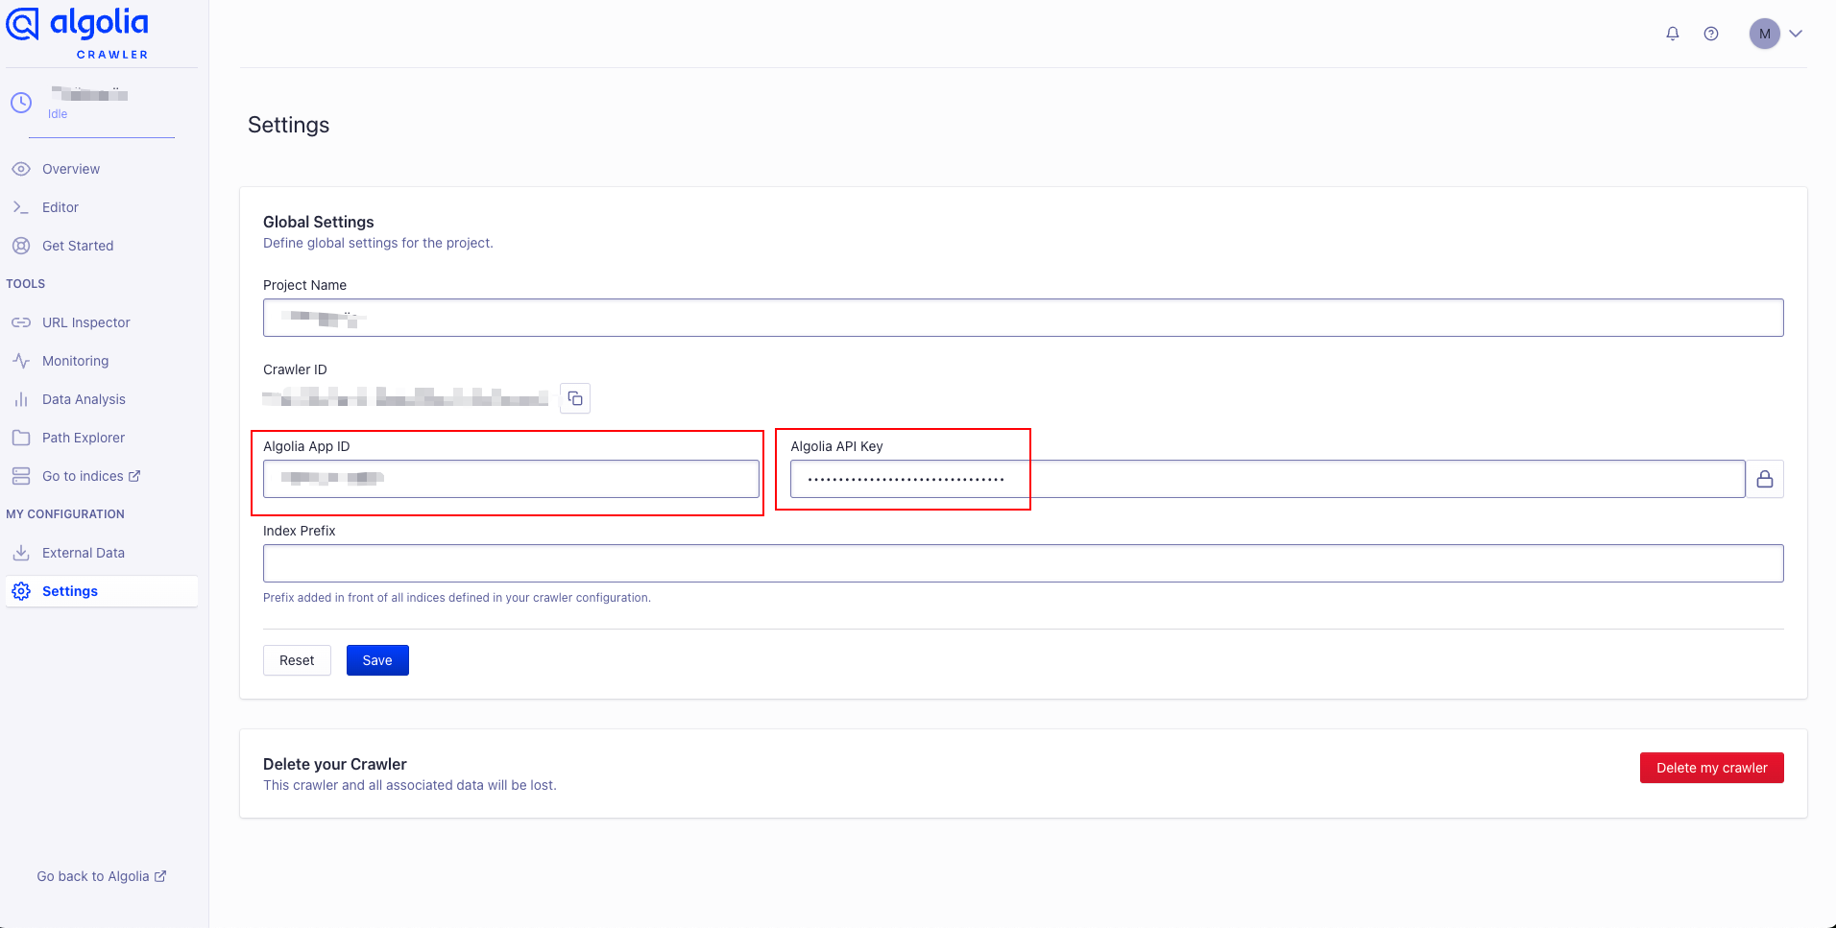Click the Algolia Crawler logo

click(x=78, y=33)
